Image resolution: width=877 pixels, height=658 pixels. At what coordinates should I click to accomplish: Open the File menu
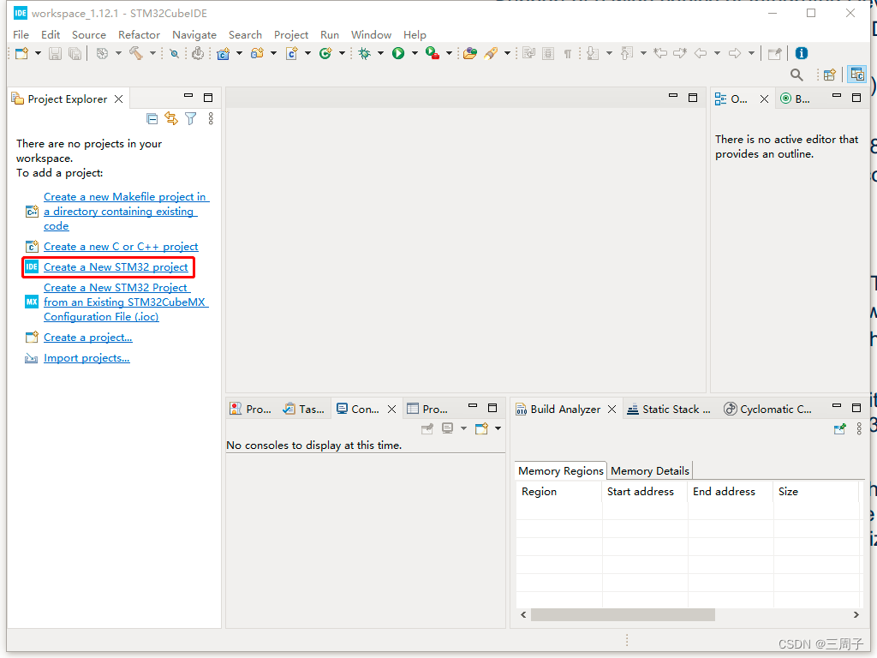point(21,34)
